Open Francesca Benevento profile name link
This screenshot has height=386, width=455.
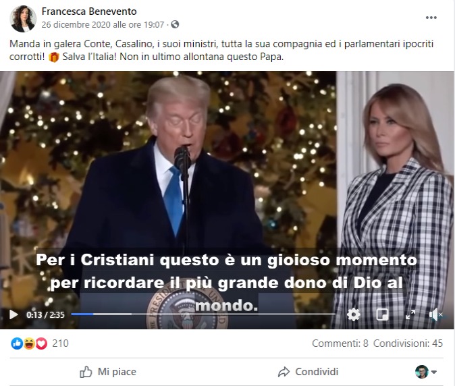click(89, 11)
